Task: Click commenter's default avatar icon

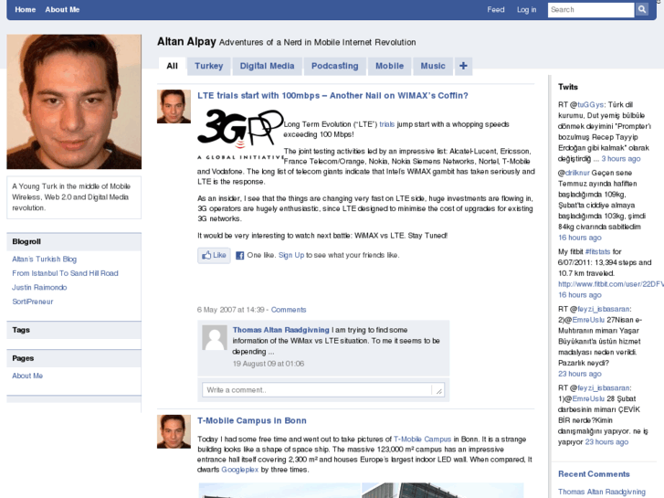Action: [215, 338]
